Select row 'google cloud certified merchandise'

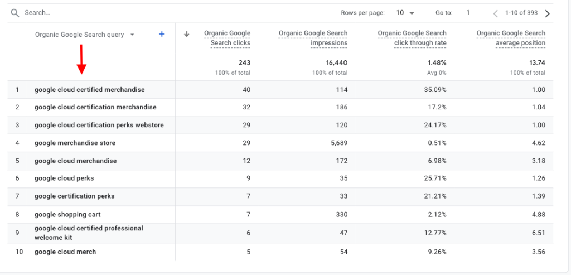[89, 90]
